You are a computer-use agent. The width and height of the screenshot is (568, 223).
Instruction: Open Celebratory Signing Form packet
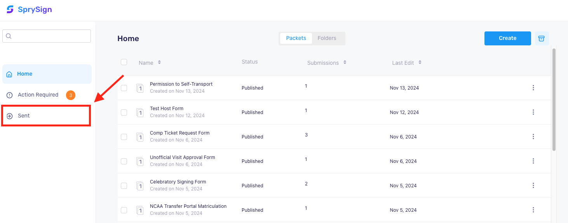pos(178,182)
